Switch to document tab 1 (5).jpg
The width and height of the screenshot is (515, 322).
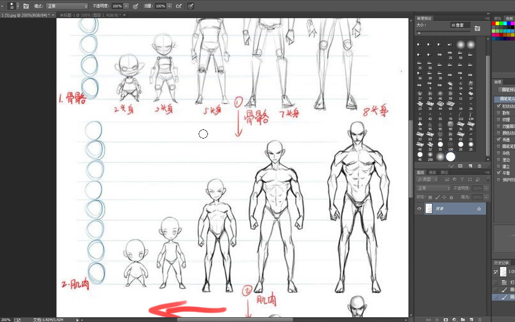pyautogui.click(x=25, y=15)
